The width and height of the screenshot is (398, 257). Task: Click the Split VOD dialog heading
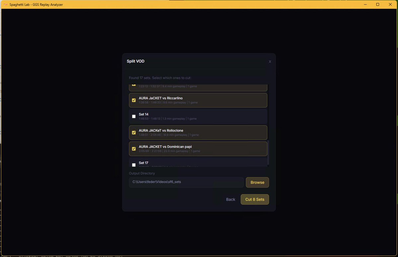point(135,61)
